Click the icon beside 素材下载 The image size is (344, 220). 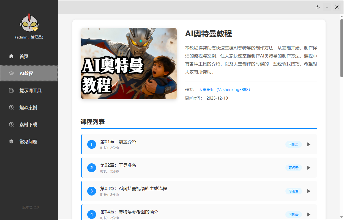11,125
